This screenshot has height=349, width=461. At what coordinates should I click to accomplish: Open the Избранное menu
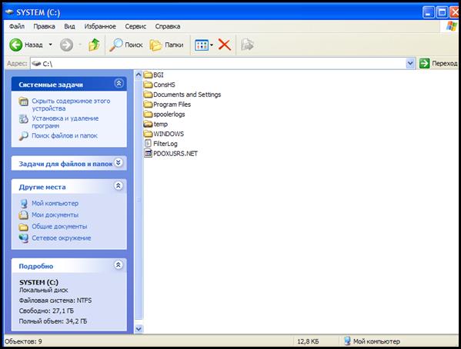pyautogui.click(x=100, y=26)
